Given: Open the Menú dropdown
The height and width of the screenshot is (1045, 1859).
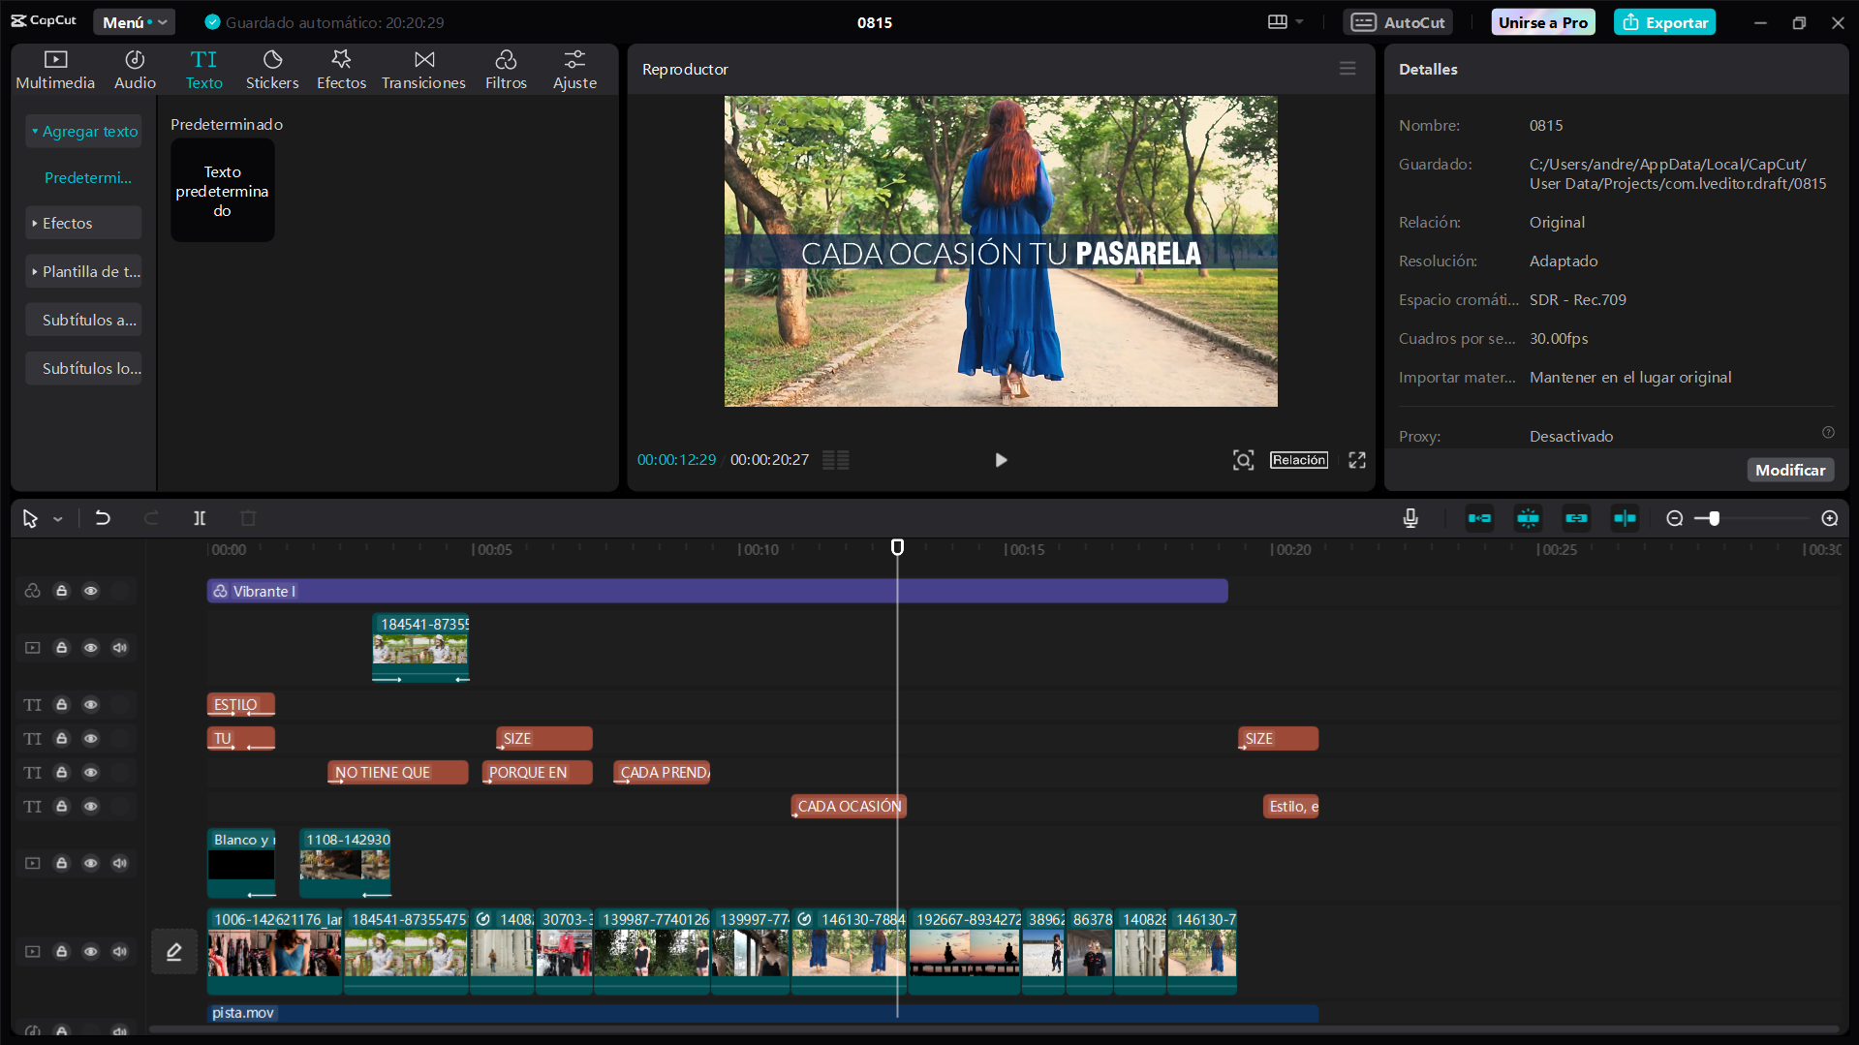Looking at the screenshot, I should click(134, 22).
